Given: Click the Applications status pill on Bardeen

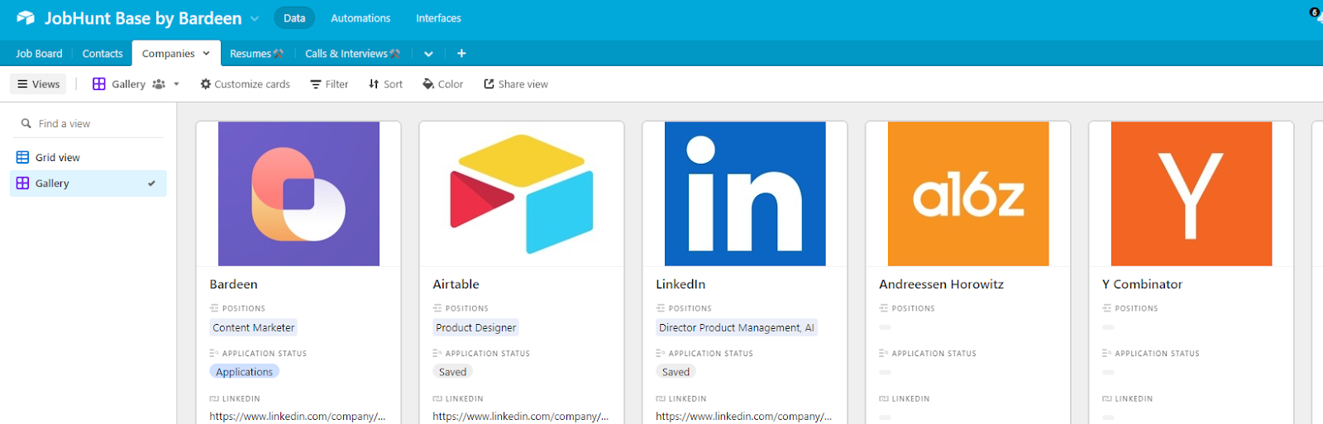Looking at the screenshot, I should click(x=244, y=372).
